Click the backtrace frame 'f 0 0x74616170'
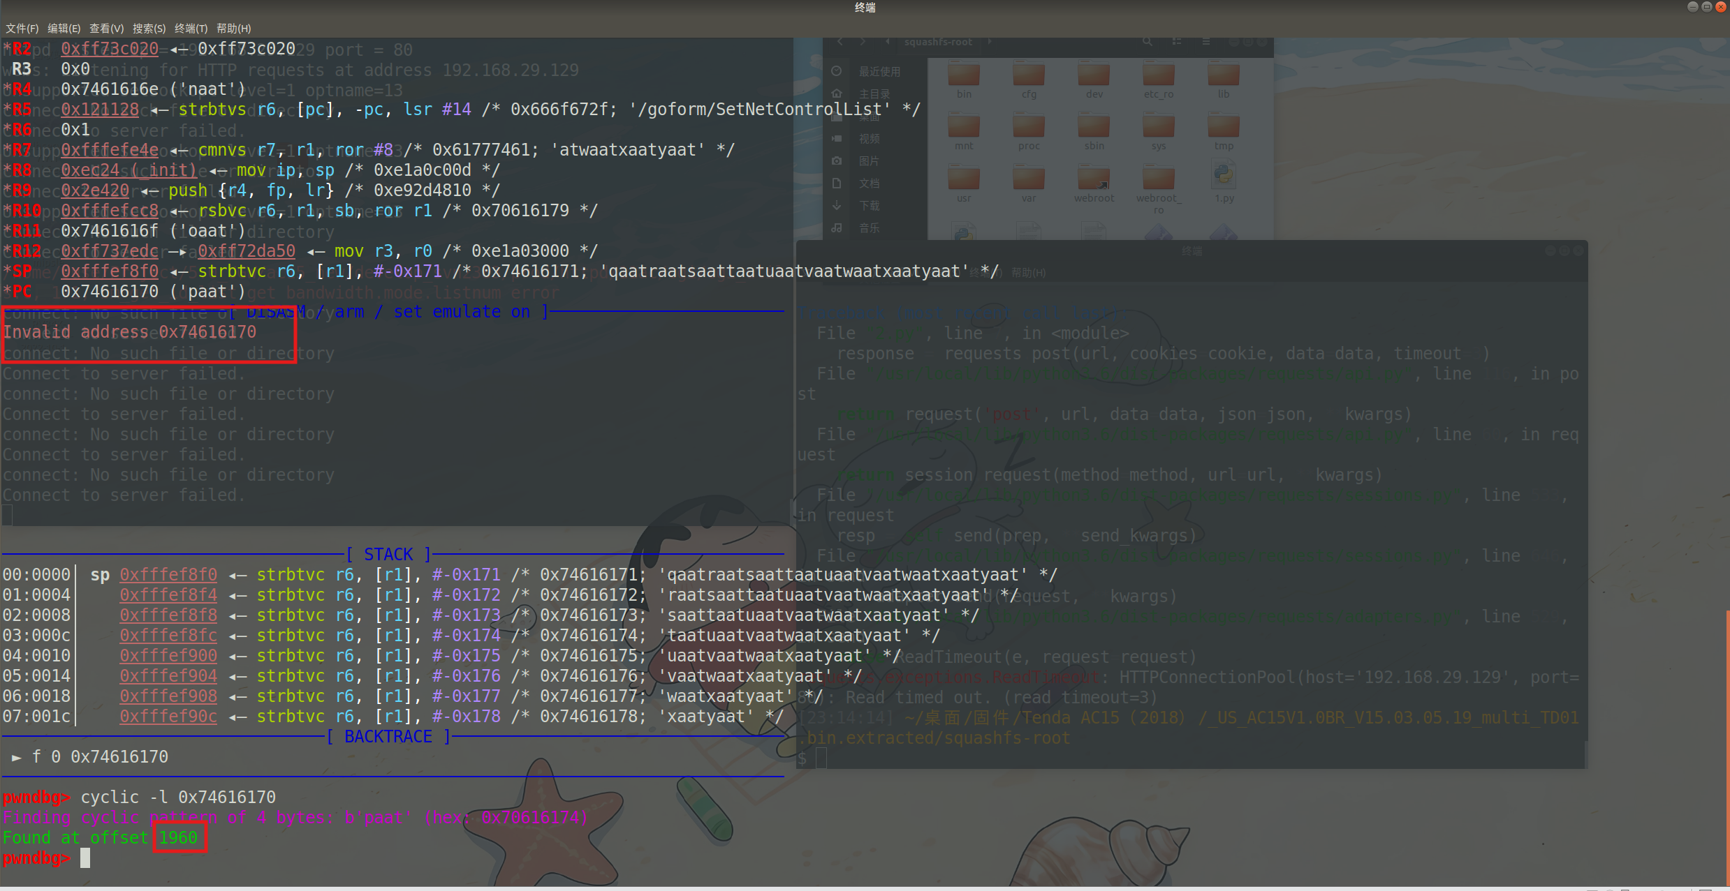Image resolution: width=1730 pixels, height=891 pixels. pyautogui.click(x=100, y=757)
